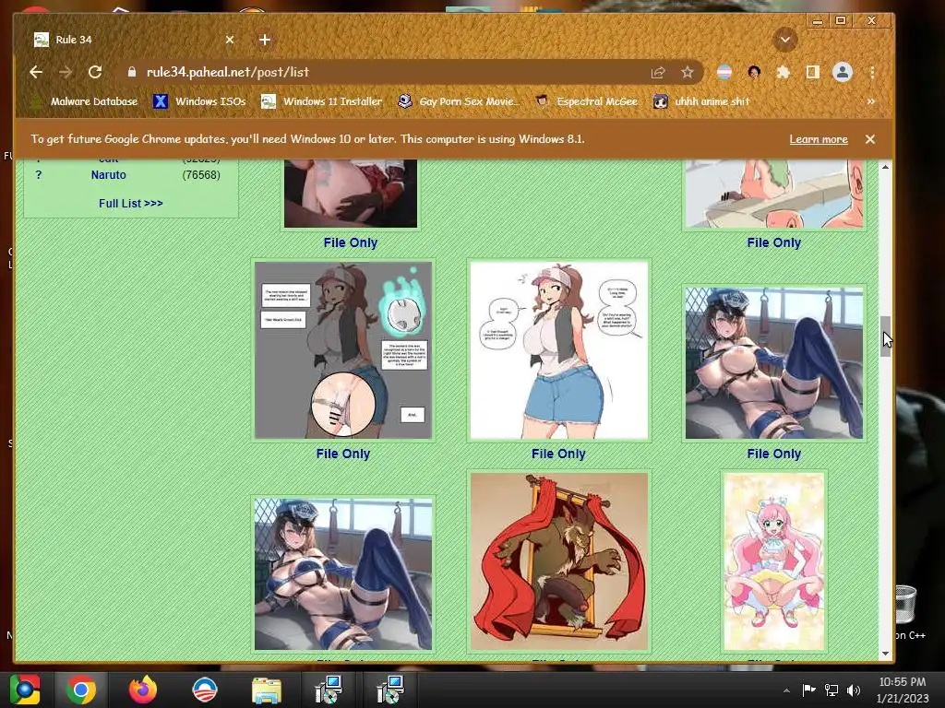The image size is (945, 708).
Task: Bookmark this page with the star icon
Action: [687, 73]
